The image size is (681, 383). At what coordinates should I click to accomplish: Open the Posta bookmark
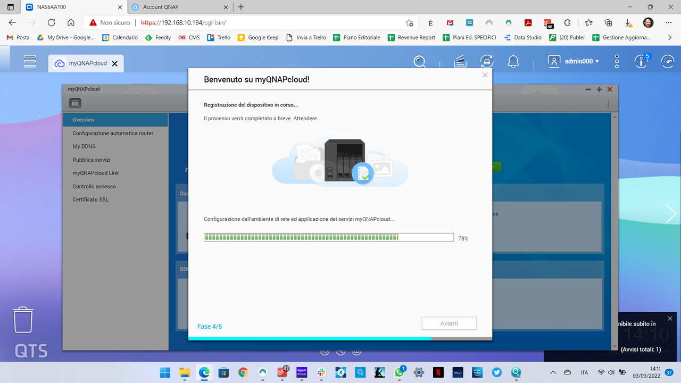pos(18,38)
